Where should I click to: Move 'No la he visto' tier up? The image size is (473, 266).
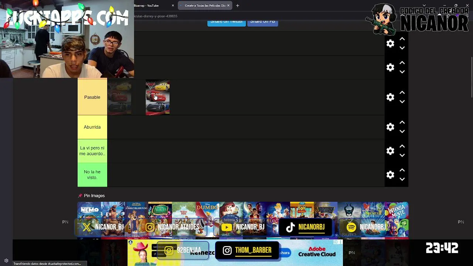[x=402, y=170]
